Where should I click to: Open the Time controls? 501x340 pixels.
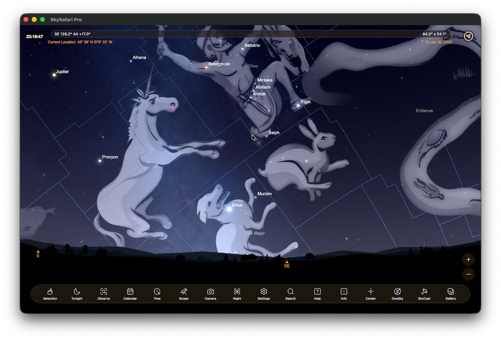click(x=157, y=294)
